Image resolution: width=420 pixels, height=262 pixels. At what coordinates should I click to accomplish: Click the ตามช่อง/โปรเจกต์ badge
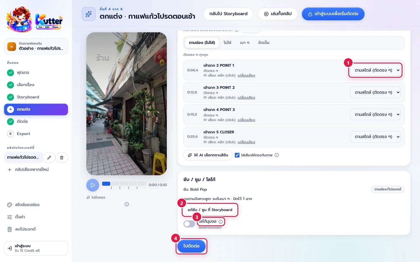[388, 189]
